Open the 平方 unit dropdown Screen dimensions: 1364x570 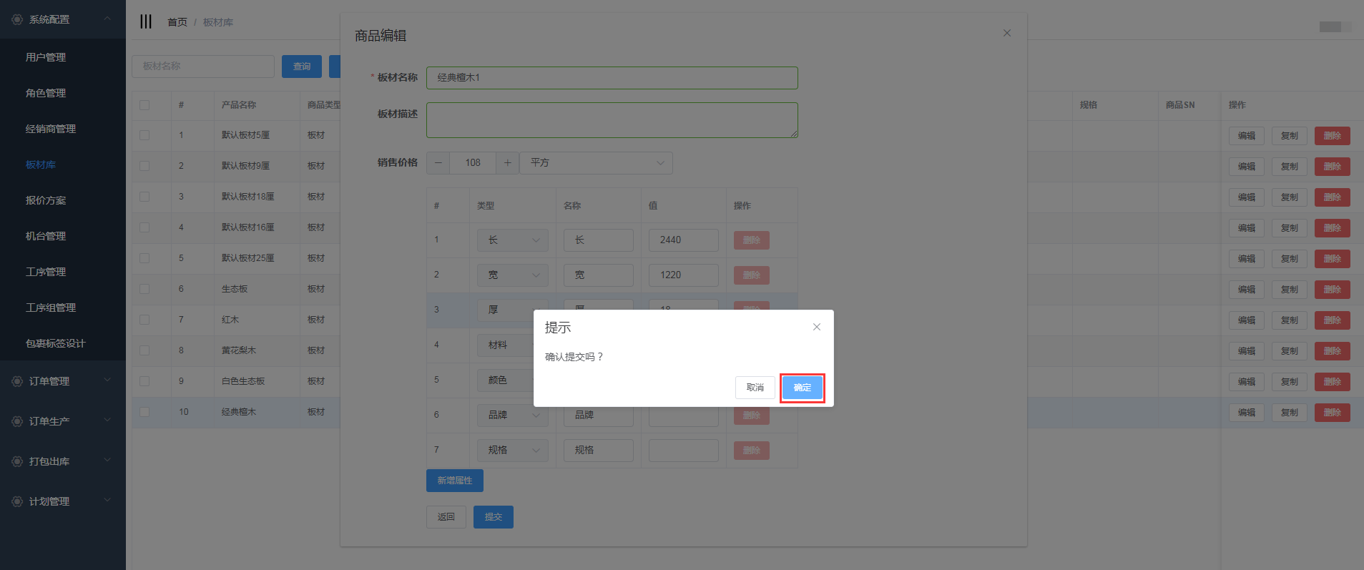pyautogui.click(x=595, y=163)
